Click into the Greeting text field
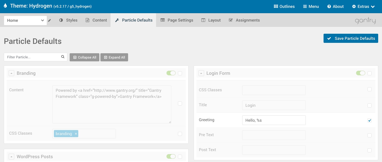Image resolution: width=382 pixels, height=162 pixels. click(x=274, y=120)
